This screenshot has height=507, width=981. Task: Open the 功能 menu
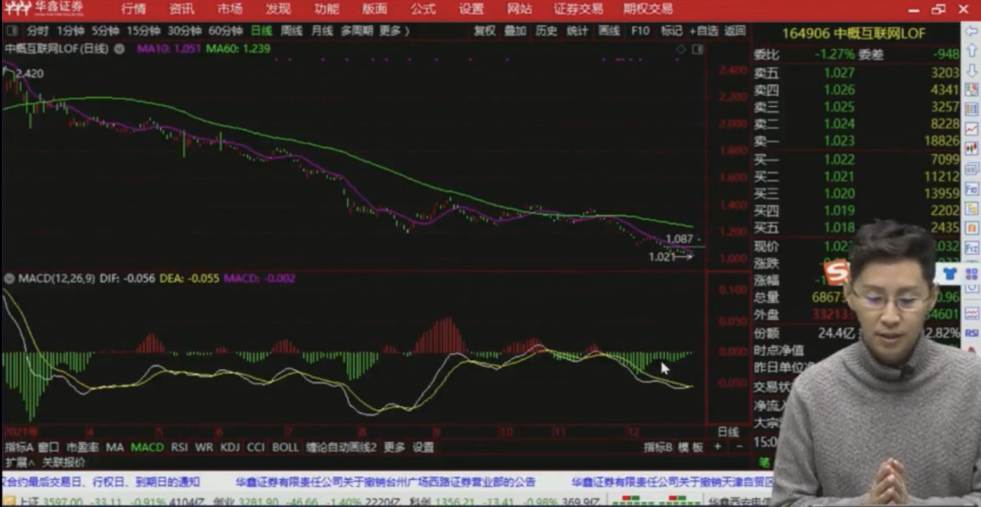click(326, 9)
